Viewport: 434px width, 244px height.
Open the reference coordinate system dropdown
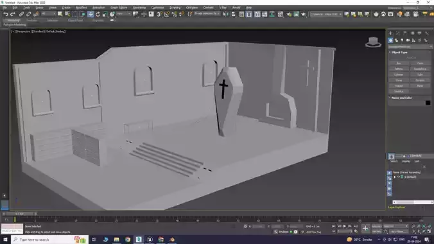(124, 13)
